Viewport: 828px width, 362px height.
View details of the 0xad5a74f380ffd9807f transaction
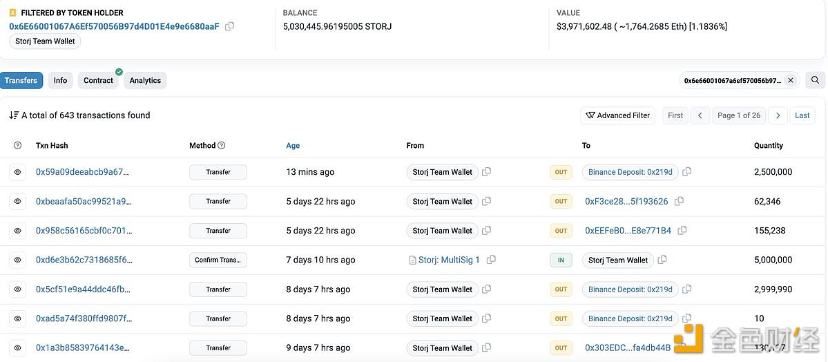pyautogui.click(x=17, y=318)
